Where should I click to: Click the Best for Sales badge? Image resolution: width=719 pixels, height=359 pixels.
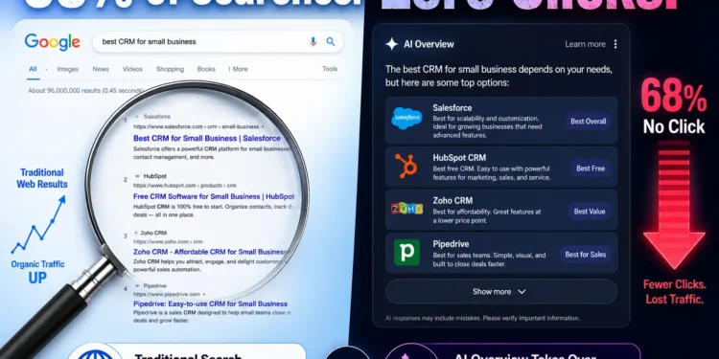586,255
